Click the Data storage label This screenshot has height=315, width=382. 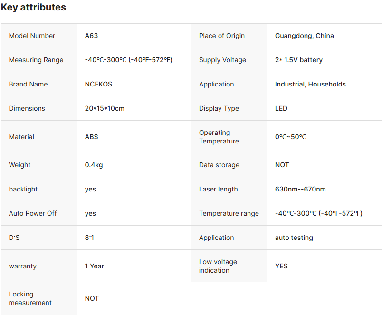coord(219,165)
